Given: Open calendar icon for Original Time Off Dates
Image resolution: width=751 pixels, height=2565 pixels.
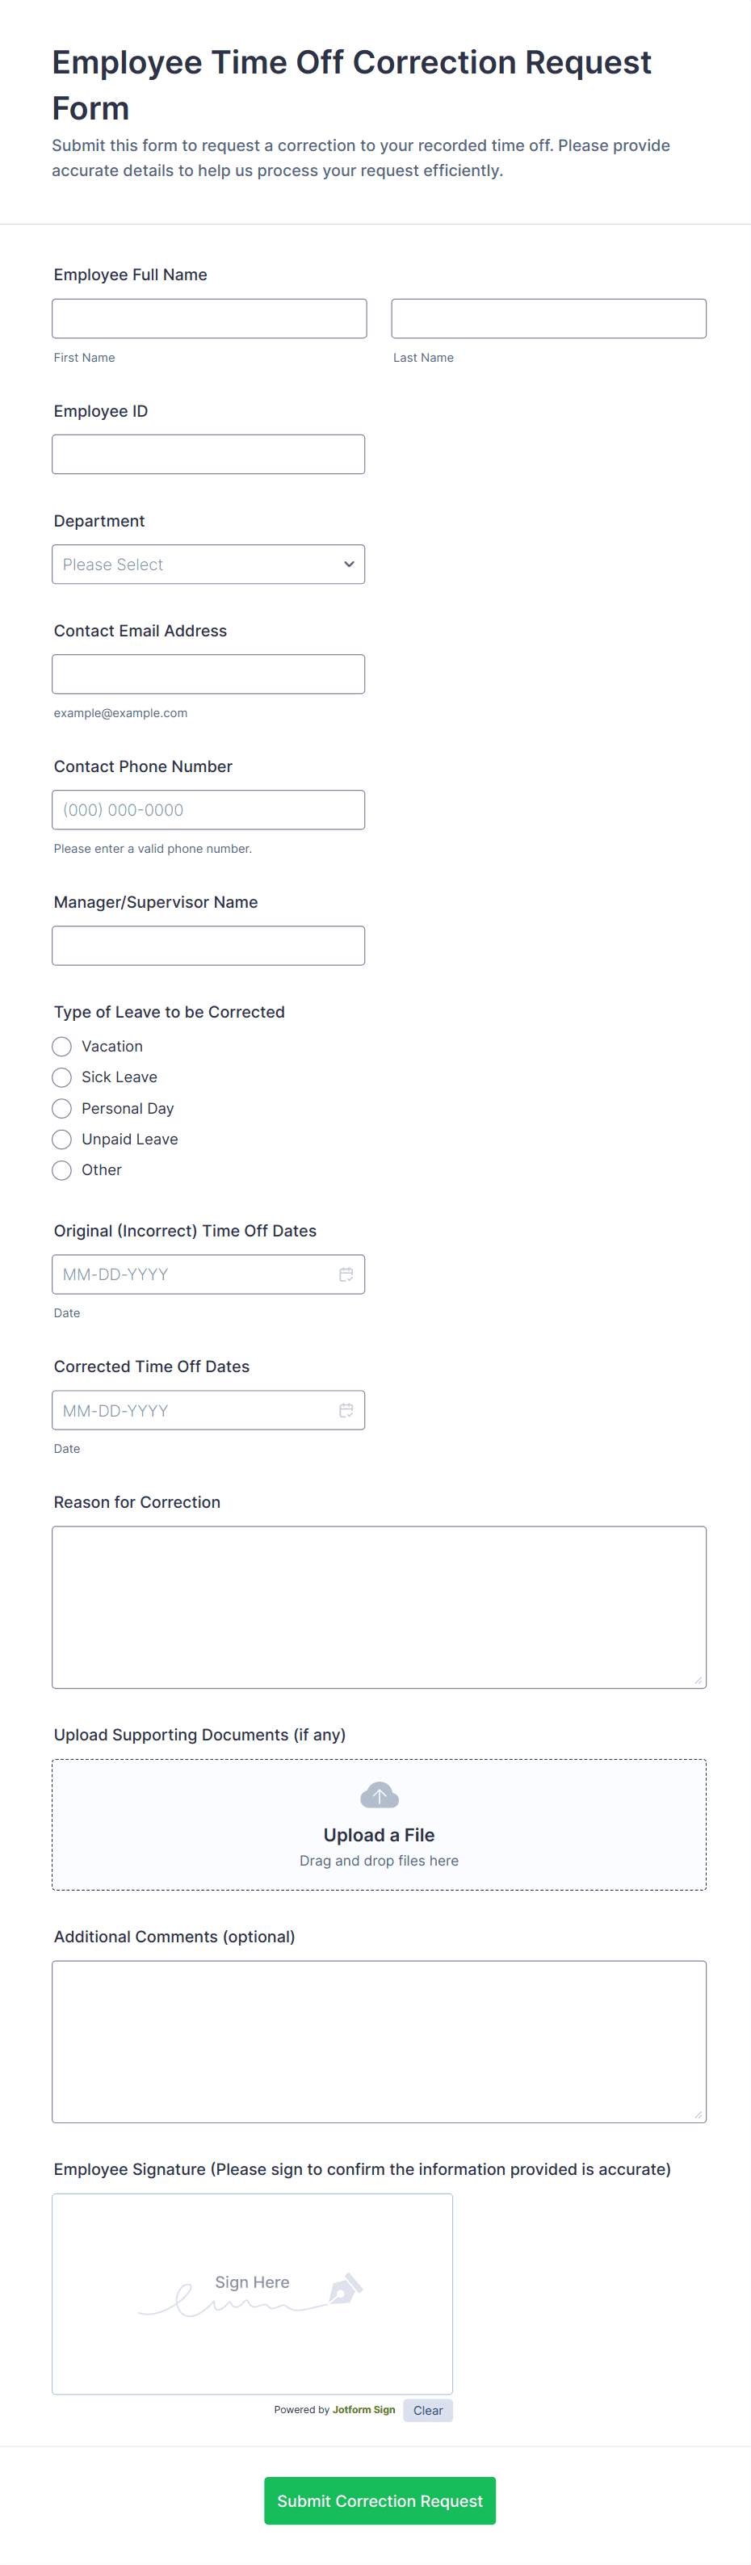Looking at the screenshot, I should 346,1274.
